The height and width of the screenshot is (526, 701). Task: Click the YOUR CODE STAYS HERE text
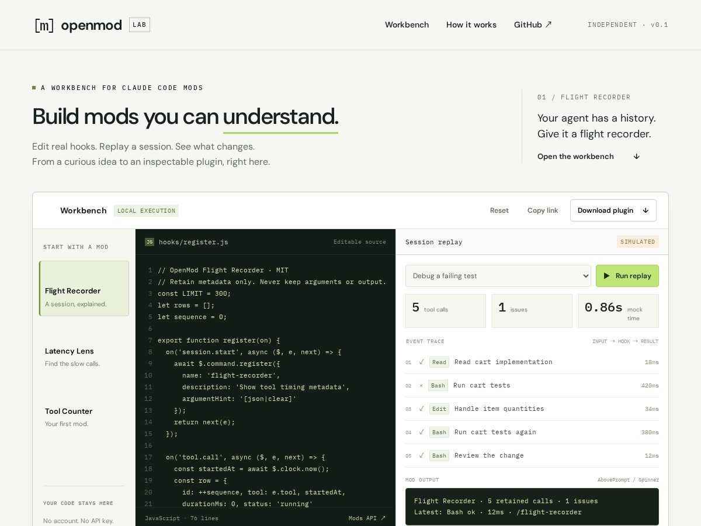tap(78, 503)
